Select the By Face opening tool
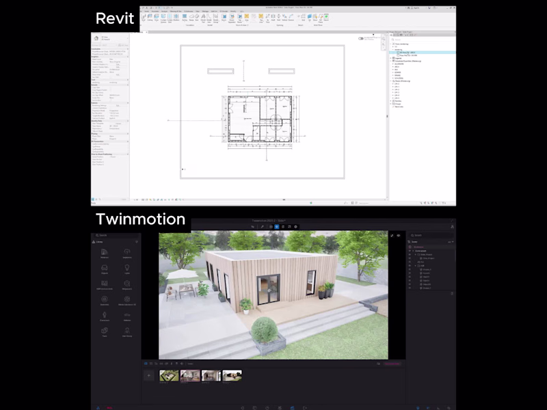The image size is (547, 410). coord(267,18)
